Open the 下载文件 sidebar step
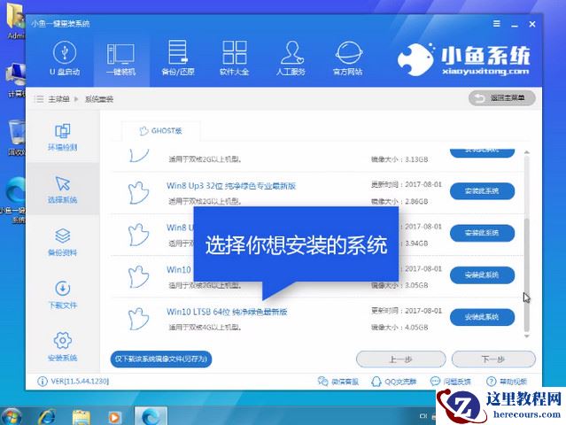 coord(63,295)
